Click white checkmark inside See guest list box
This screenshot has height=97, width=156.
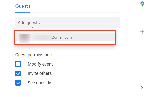click(18, 83)
